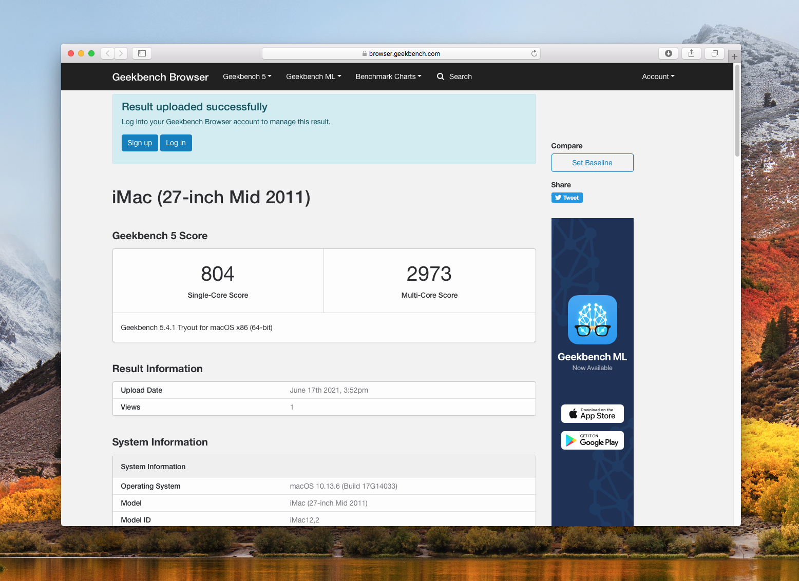Click the Model value 'iMac (27-inch Mid 2011)'

tap(329, 503)
